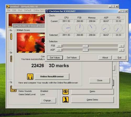Start the Game Demo in 3DMark
Screen dimensions: 131x117
tap(92, 100)
